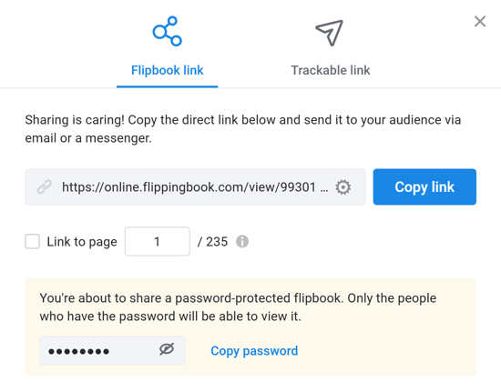Close the share dialog with the X
501x392 pixels.
480,22
